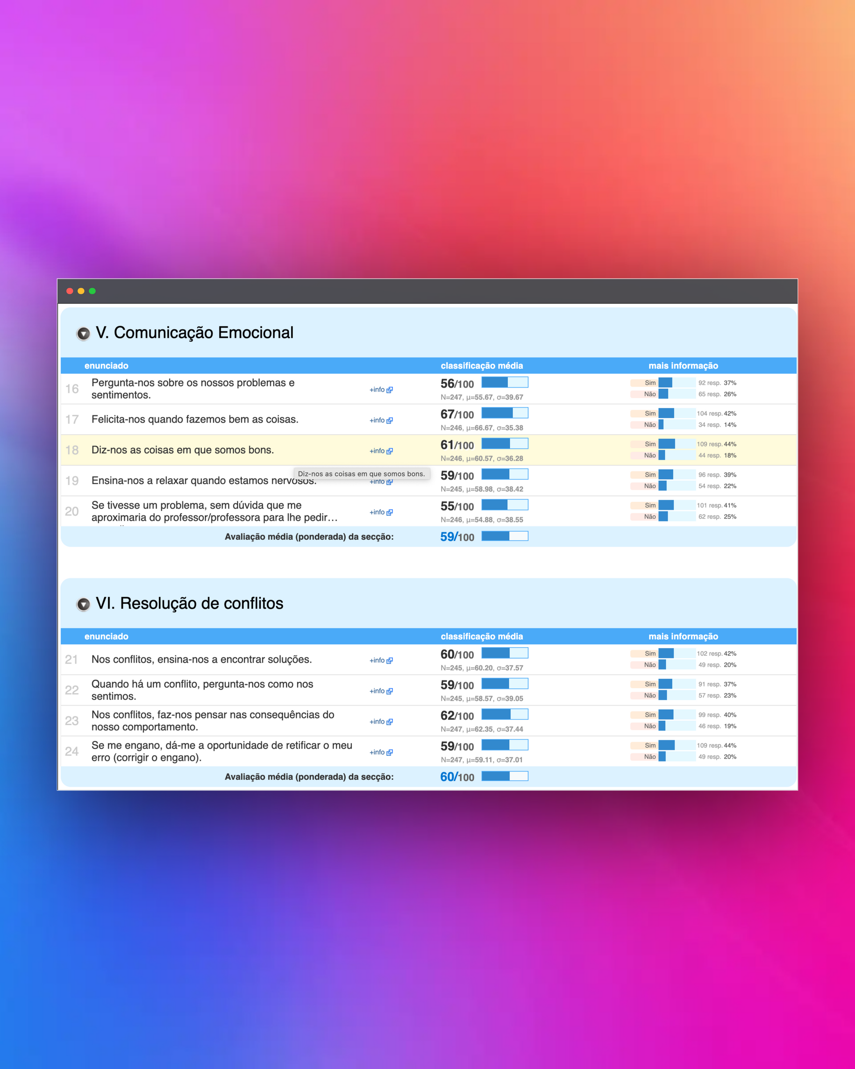This screenshot has height=1069, width=855.
Task: Open +info link for question 18
Action: (377, 451)
